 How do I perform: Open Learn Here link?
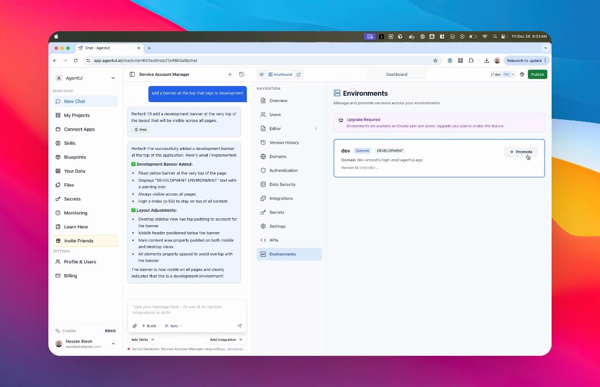pyautogui.click(x=85, y=227)
